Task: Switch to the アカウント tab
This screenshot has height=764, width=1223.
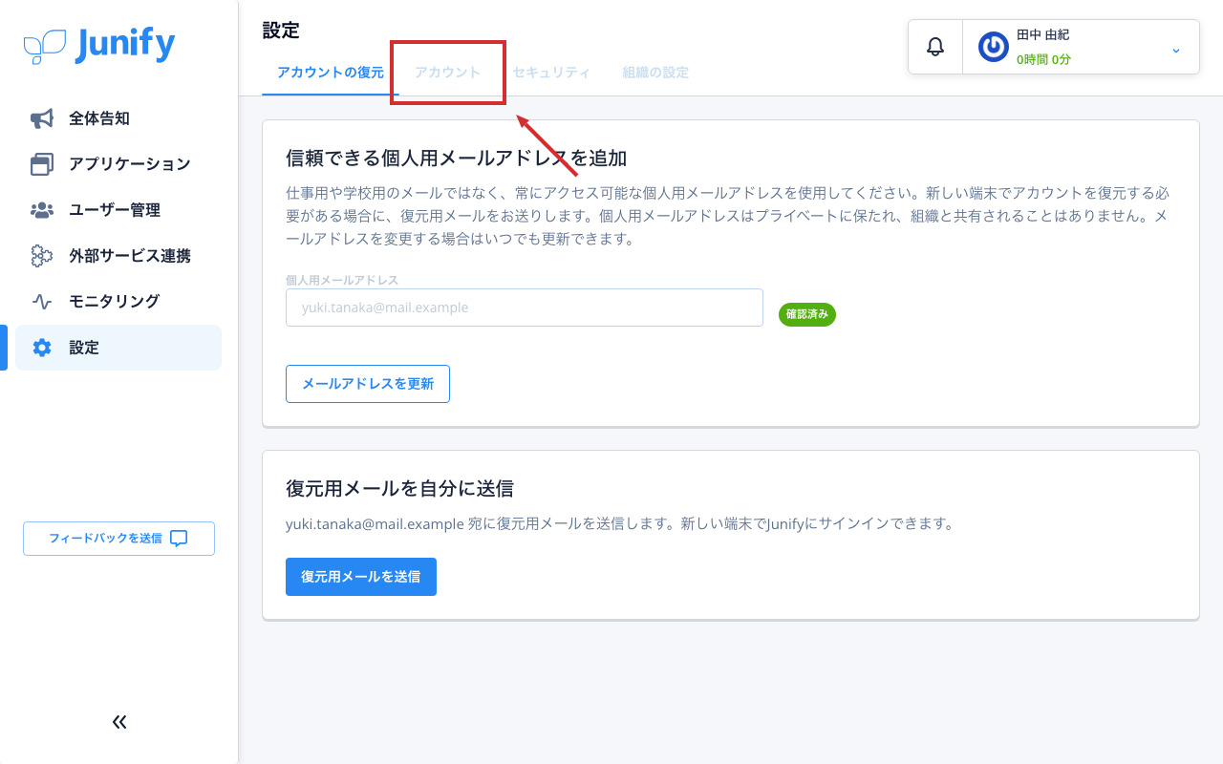Action: coord(448,73)
